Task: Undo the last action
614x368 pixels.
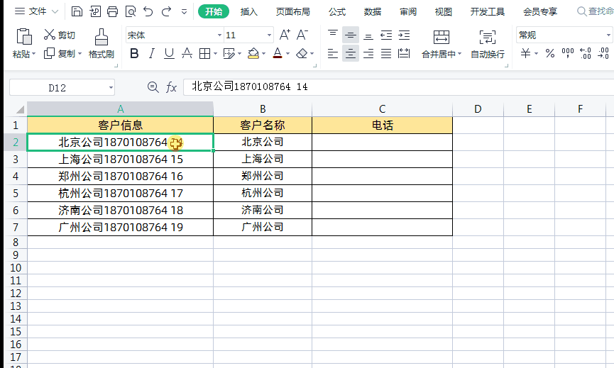Action: click(148, 11)
